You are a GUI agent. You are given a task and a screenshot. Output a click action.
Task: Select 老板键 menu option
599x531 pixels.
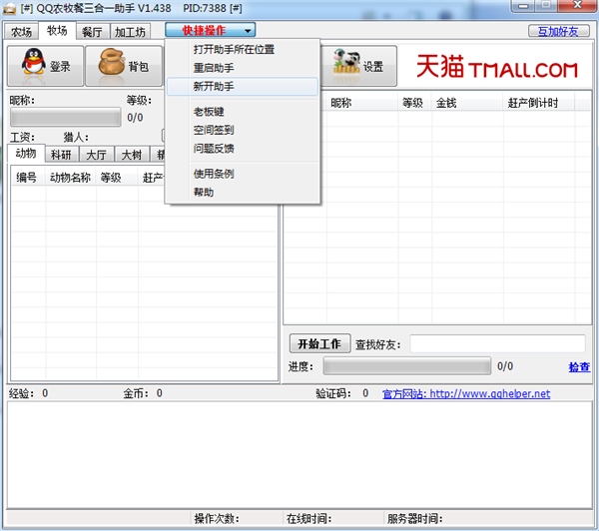pyautogui.click(x=210, y=112)
